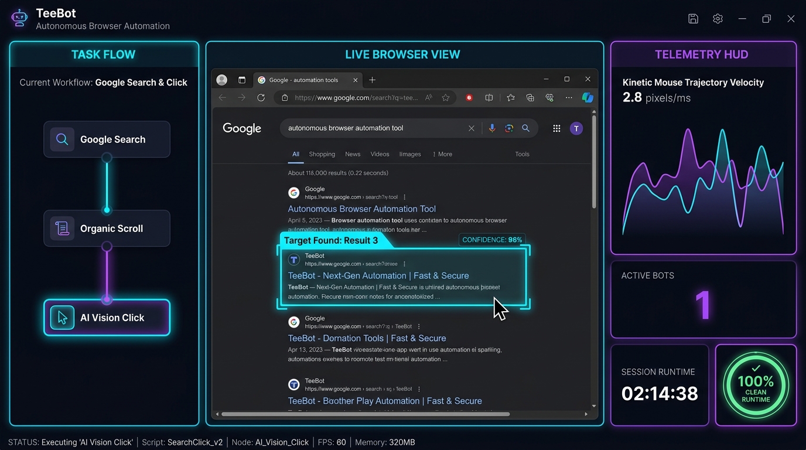Click the split screen icon in browser toolbar
The width and height of the screenshot is (806, 450).
pos(489,98)
